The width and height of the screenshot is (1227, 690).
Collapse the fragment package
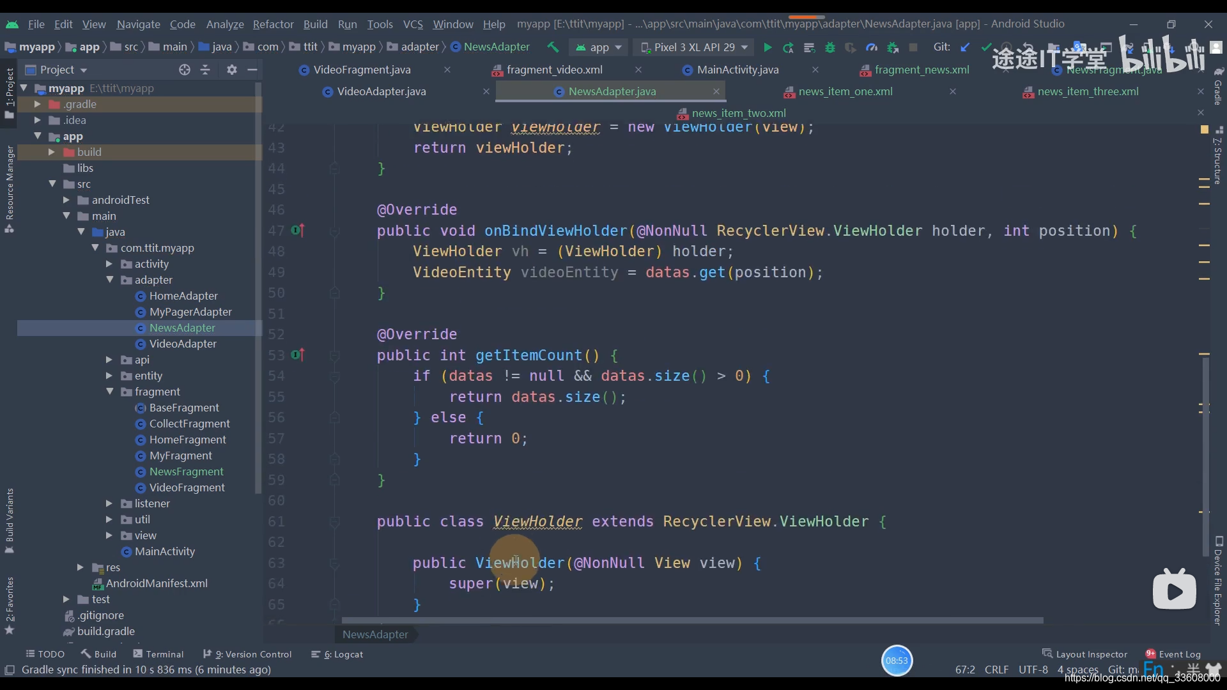coord(110,392)
